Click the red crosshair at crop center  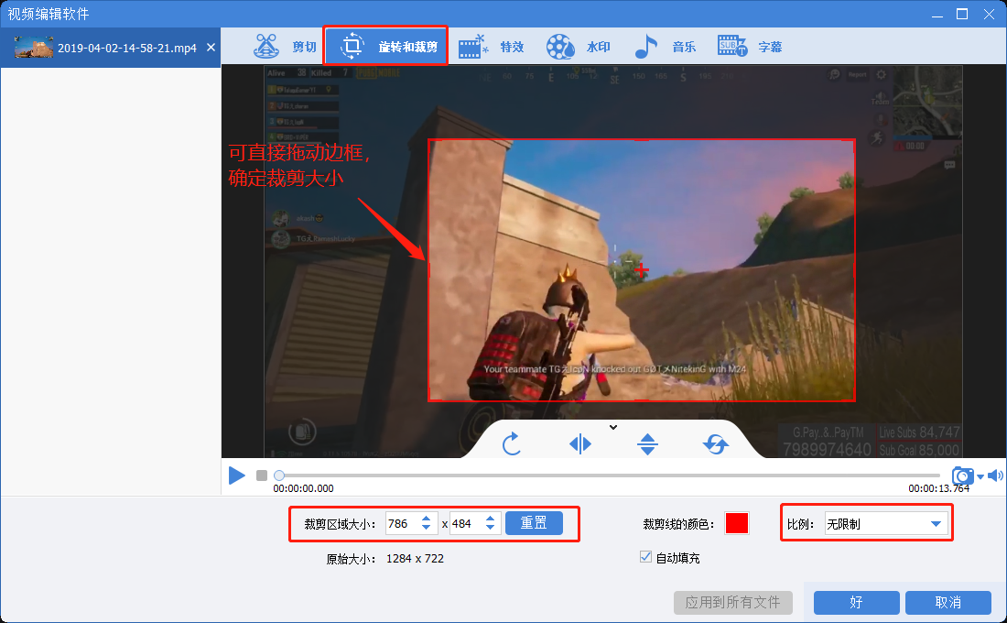click(641, 270)
